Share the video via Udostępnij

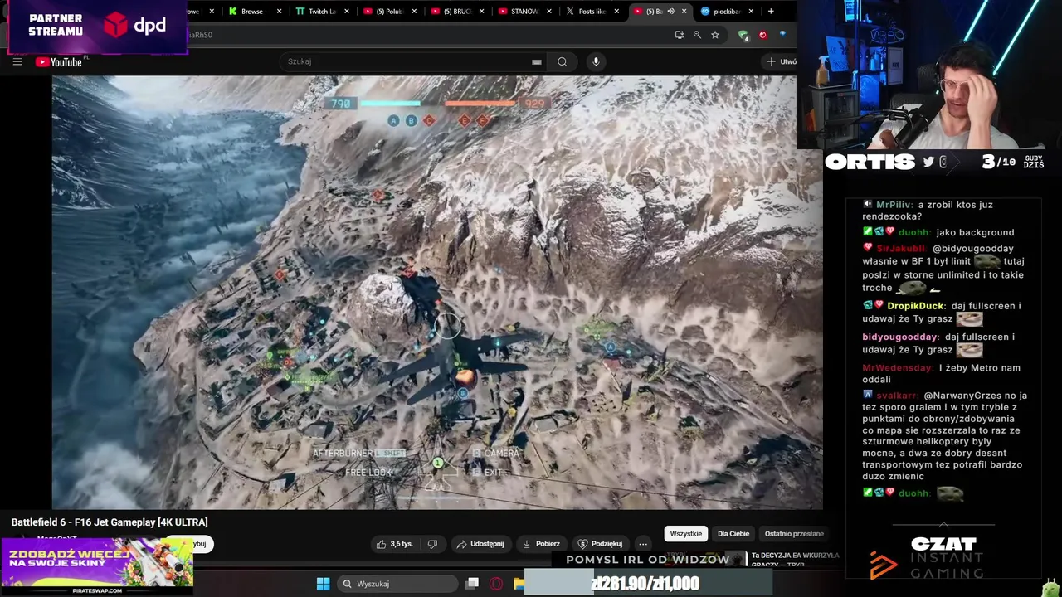[480, 544]
